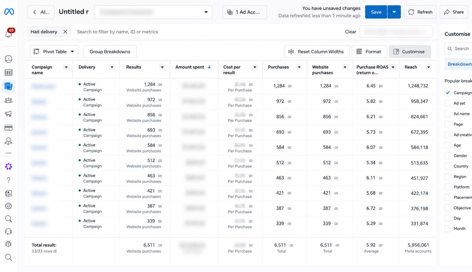Viewport: 472px width, 272px height.
Task: Click the Customise panel Search field
Action: (x=458, y=49)
